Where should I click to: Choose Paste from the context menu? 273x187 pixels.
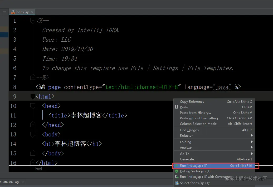click(214, 107)
